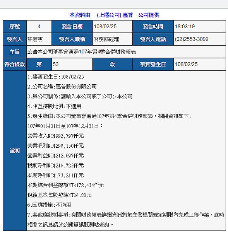Select 本期綜合利益總額NT$172,434仟元 line
Viewport: 228px width, 232px height.
[x=66, y=185]
